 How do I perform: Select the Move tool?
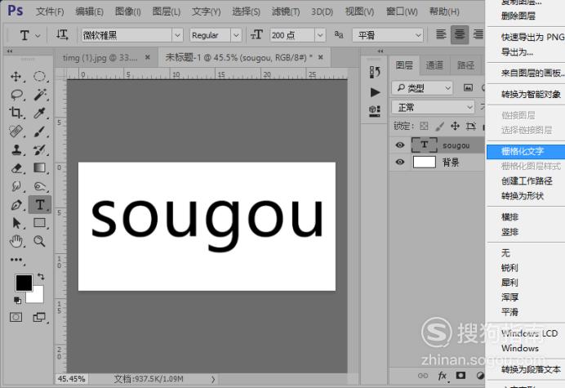16,77
